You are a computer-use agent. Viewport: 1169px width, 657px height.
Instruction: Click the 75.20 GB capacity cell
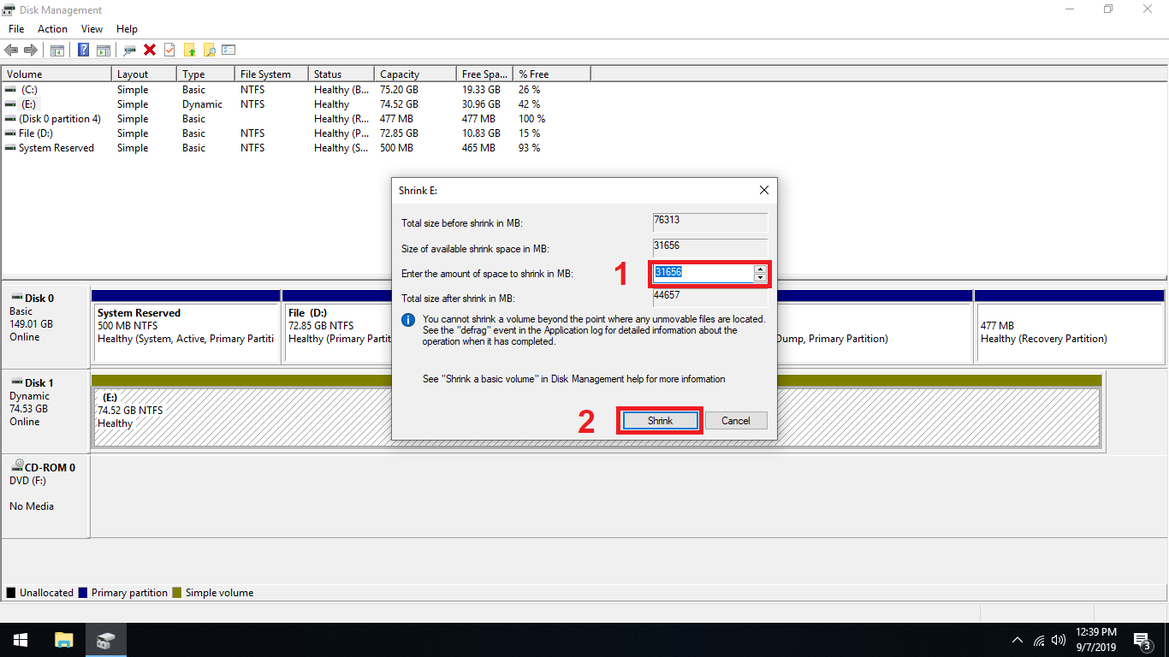[399, 90]
